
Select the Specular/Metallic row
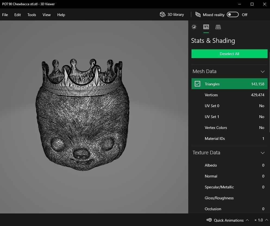(x=229, y=187)
